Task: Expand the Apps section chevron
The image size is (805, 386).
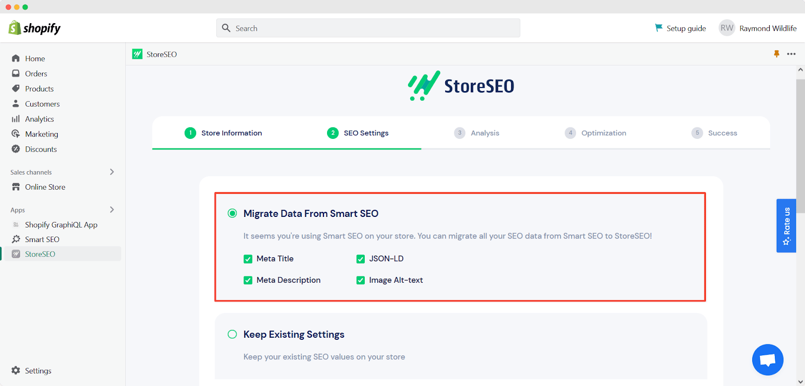Action: click(x=112, y=210)
